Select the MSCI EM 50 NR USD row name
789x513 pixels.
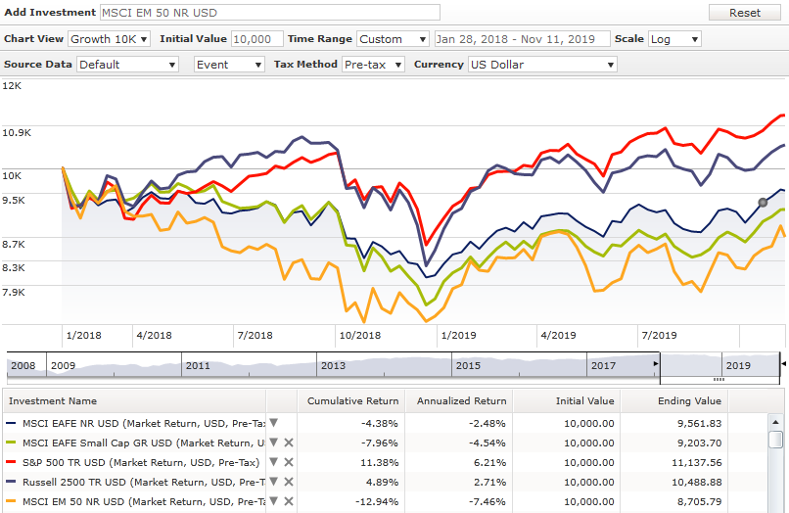(x=143, y=501)
